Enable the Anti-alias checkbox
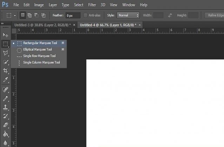224x147 pixels. (x=86, y=15)
